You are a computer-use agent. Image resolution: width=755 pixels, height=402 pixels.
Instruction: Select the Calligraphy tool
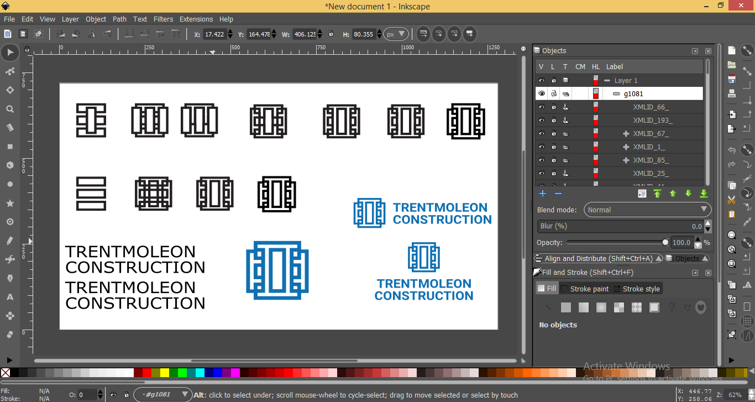point(9,278)
